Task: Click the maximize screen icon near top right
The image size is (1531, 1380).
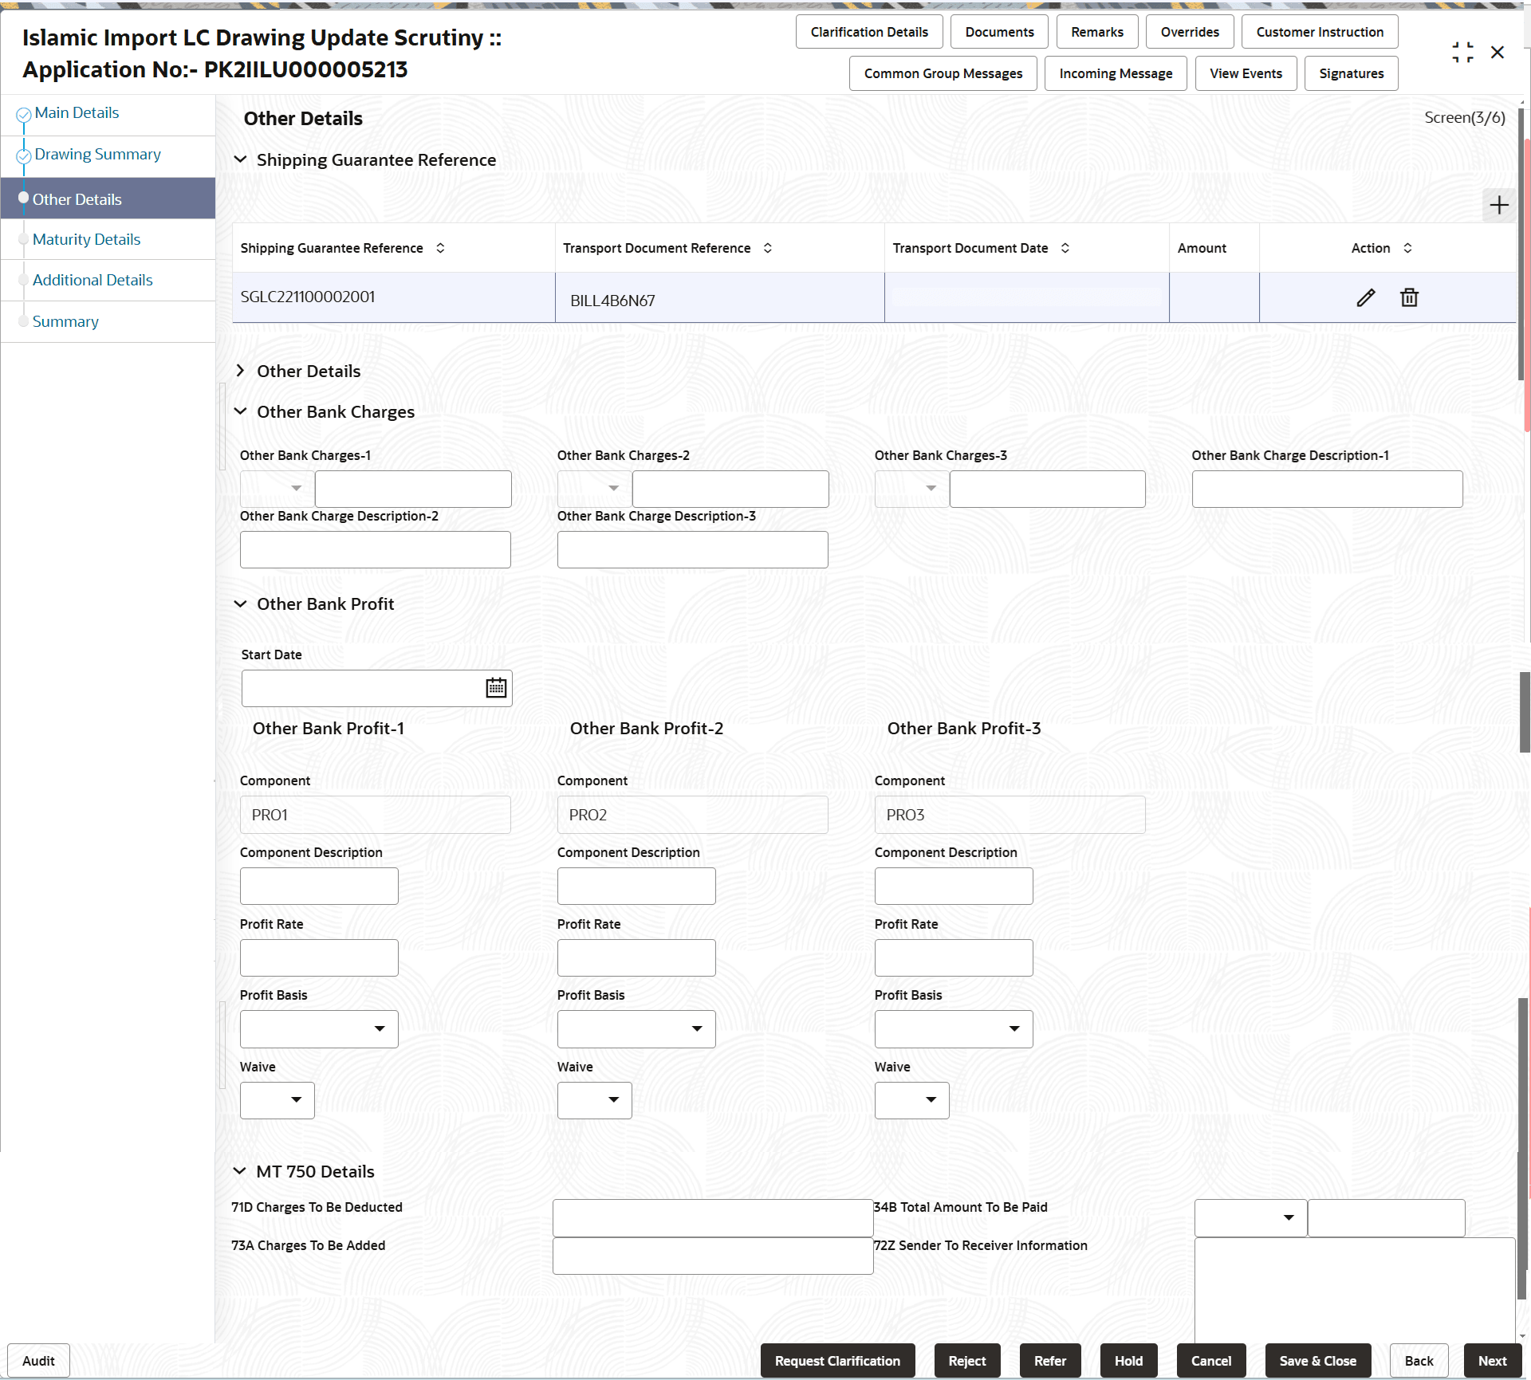Action: tap(1463, 51)
